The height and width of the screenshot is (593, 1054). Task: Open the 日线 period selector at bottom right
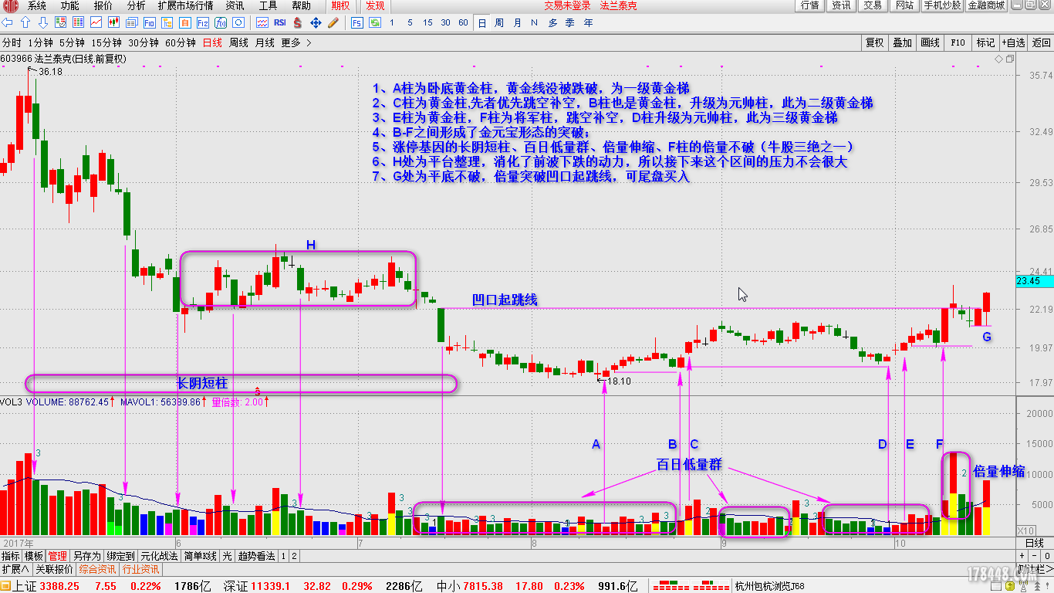coord(1033,544)
